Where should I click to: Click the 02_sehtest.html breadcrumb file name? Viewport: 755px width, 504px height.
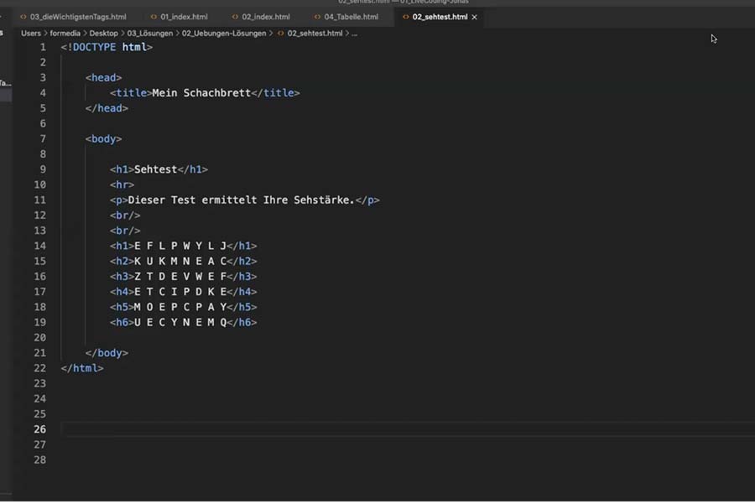pos(315,34)
